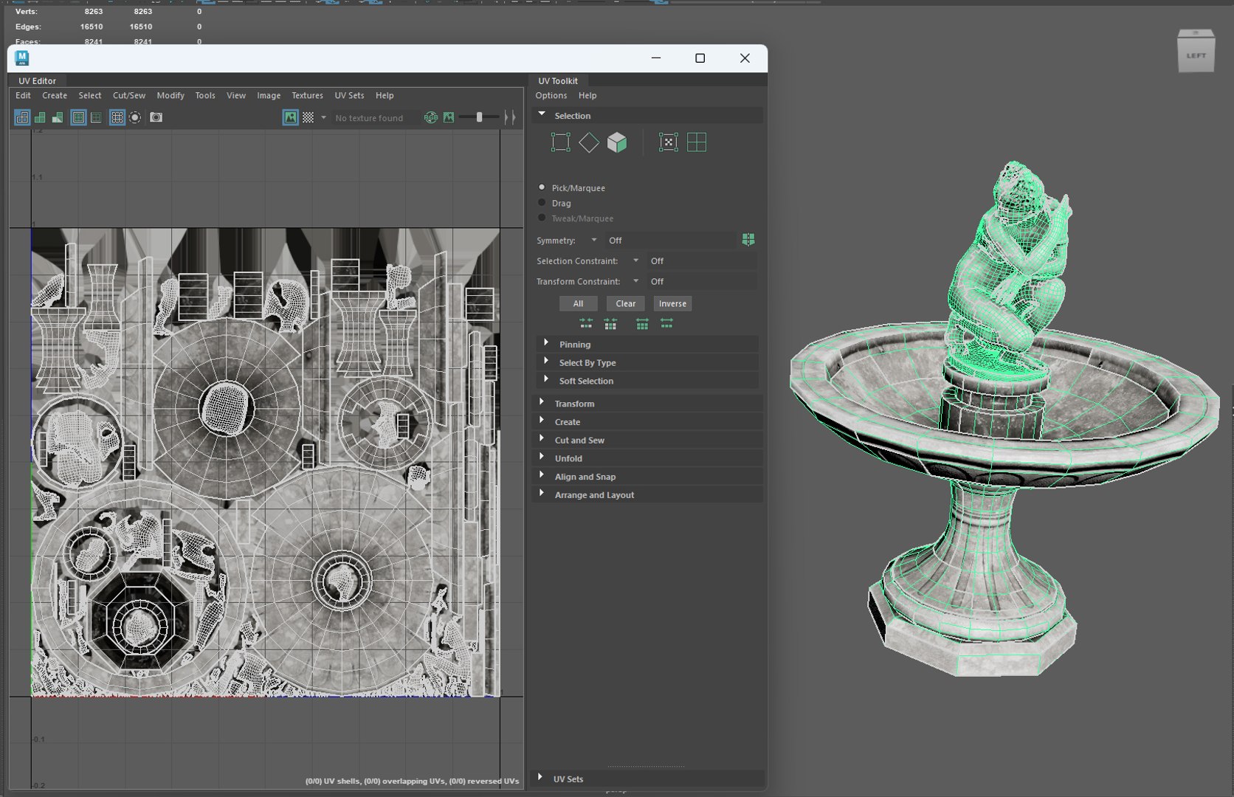The height and width of the screenshot is (797, 1234).
Task: Select Face selection mode cube icon
Action: click(x=617, y=142)
